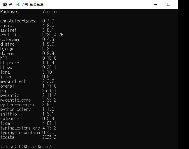Minimize the command prompt window
189x149 pixels.
[x=155, y=5]
